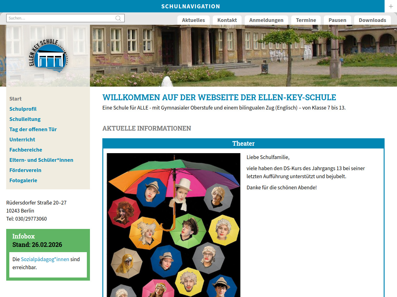The image size is (397, 297).
Task: Switch to the Pausen tab
Action: (337, 20)
